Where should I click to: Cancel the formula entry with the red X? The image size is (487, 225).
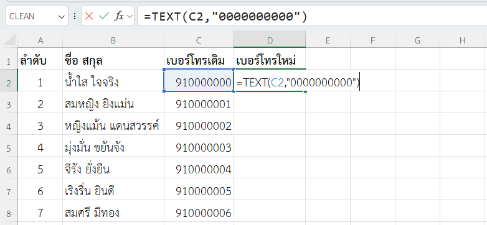point(89,16)
